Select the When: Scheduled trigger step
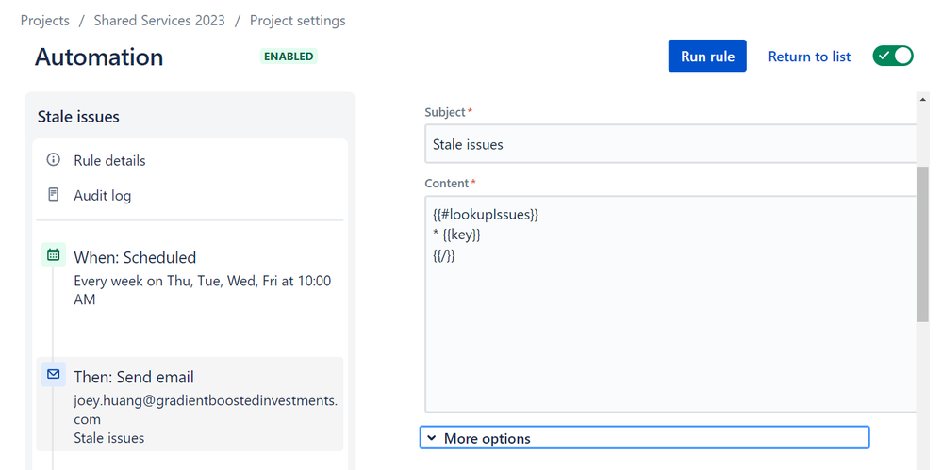This screenshot has width=942, height=470. [x=135, y=257]
